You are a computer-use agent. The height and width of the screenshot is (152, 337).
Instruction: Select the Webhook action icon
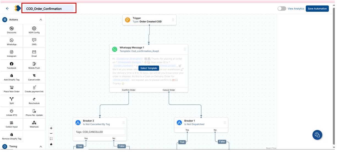click(x=34, y=123)
